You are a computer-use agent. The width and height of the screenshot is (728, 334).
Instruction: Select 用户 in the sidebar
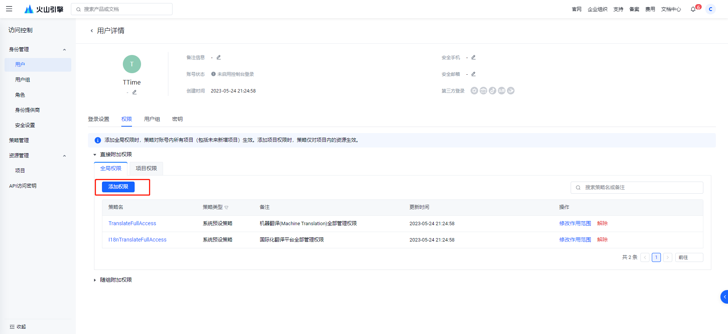pos(38,64)
